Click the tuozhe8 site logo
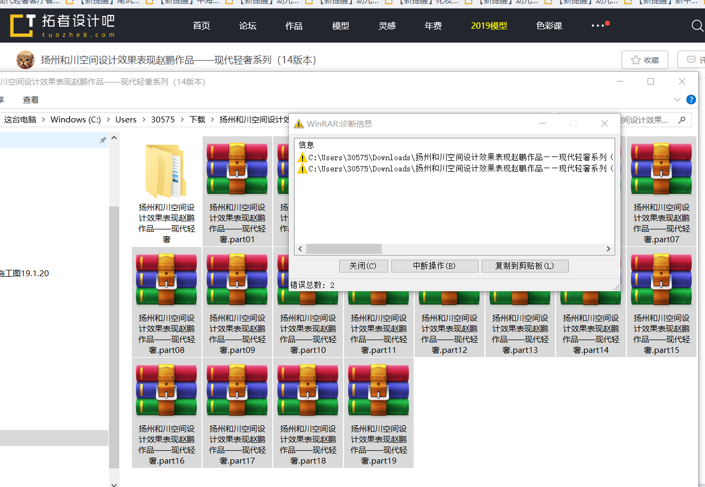Viewport: 705px width, 487px height. pos(62,26)
